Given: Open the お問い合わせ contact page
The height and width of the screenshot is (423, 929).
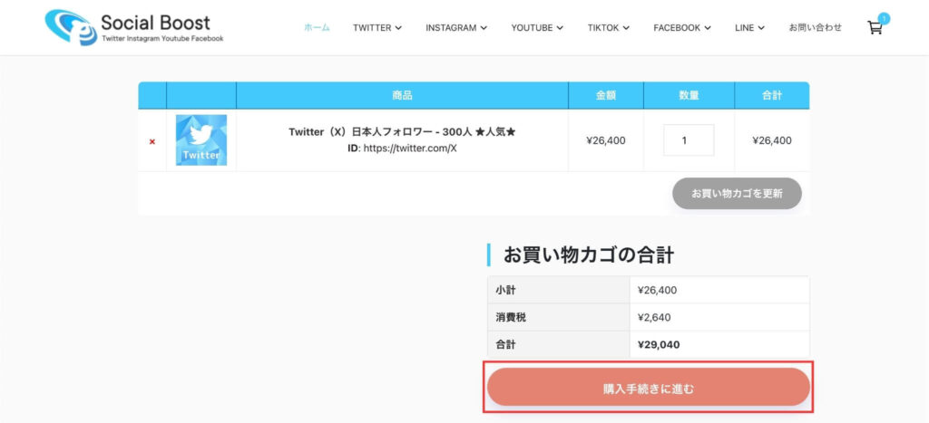Looking at the screenshot, I should [815, 28].
